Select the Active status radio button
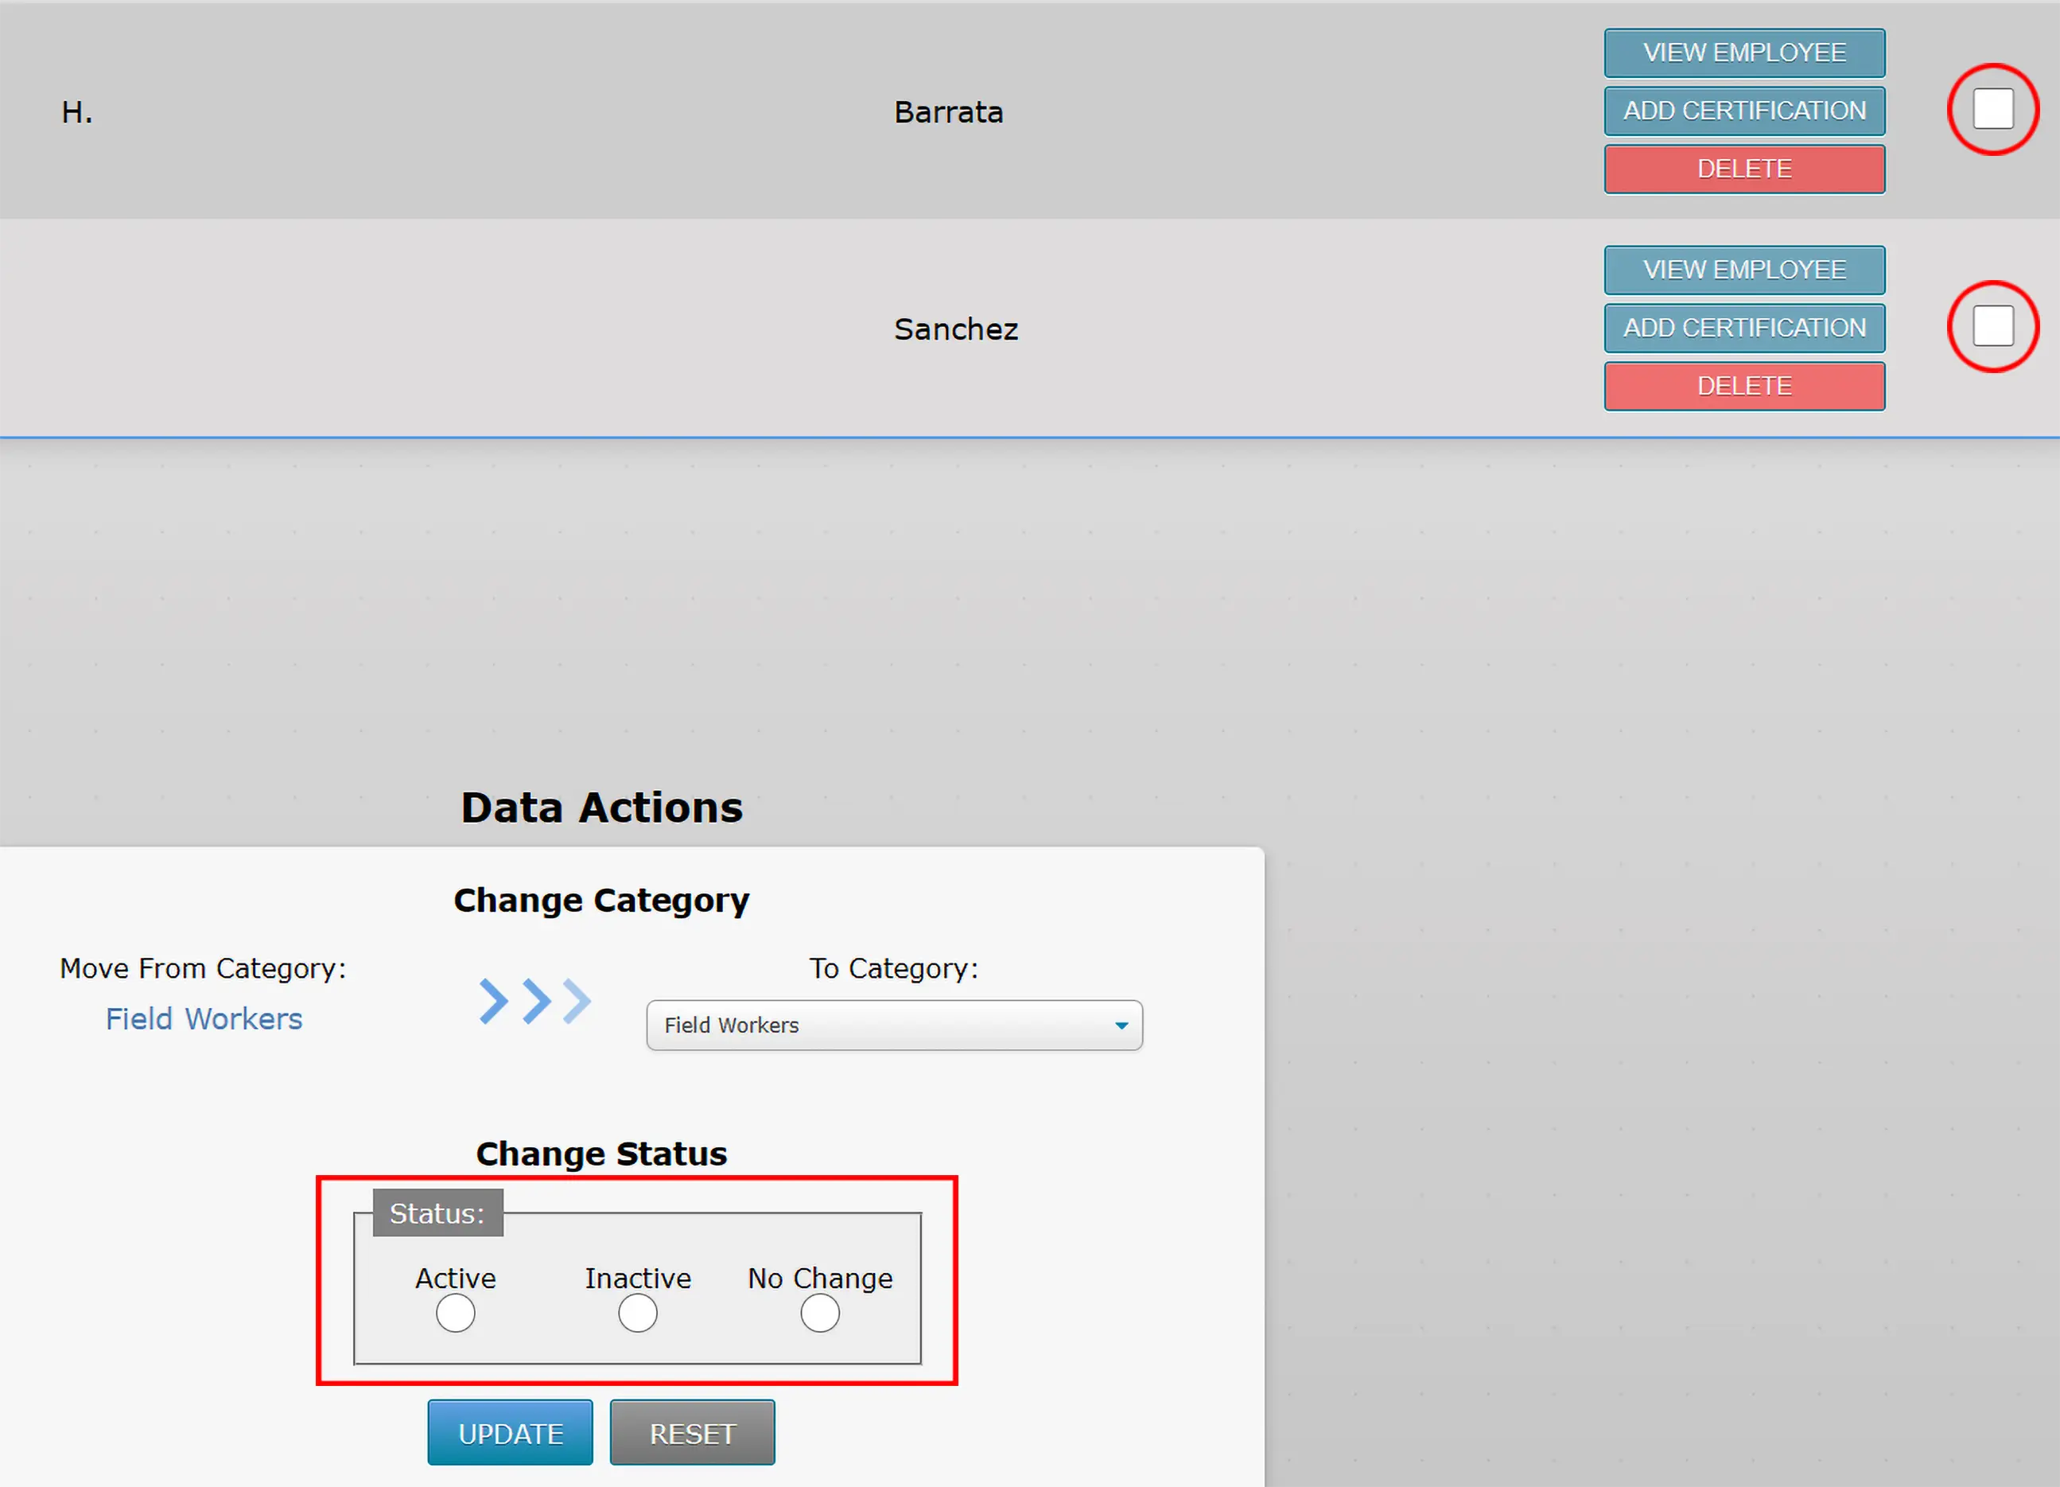Screen dimensions: 2060x1487 click(x=455, y=1313)
